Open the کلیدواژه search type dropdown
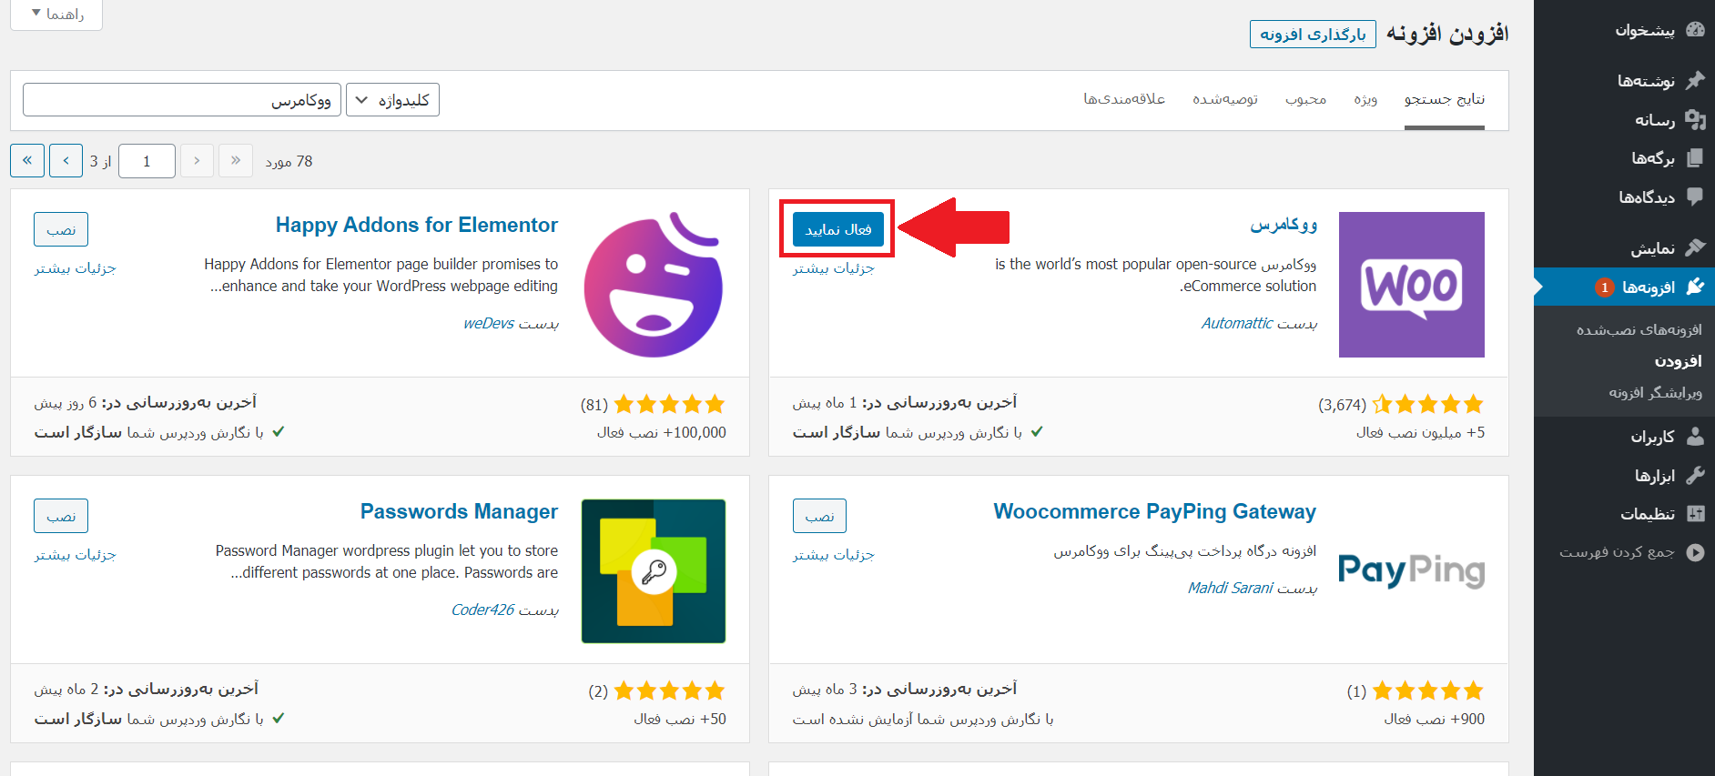 tap(392, 100)
